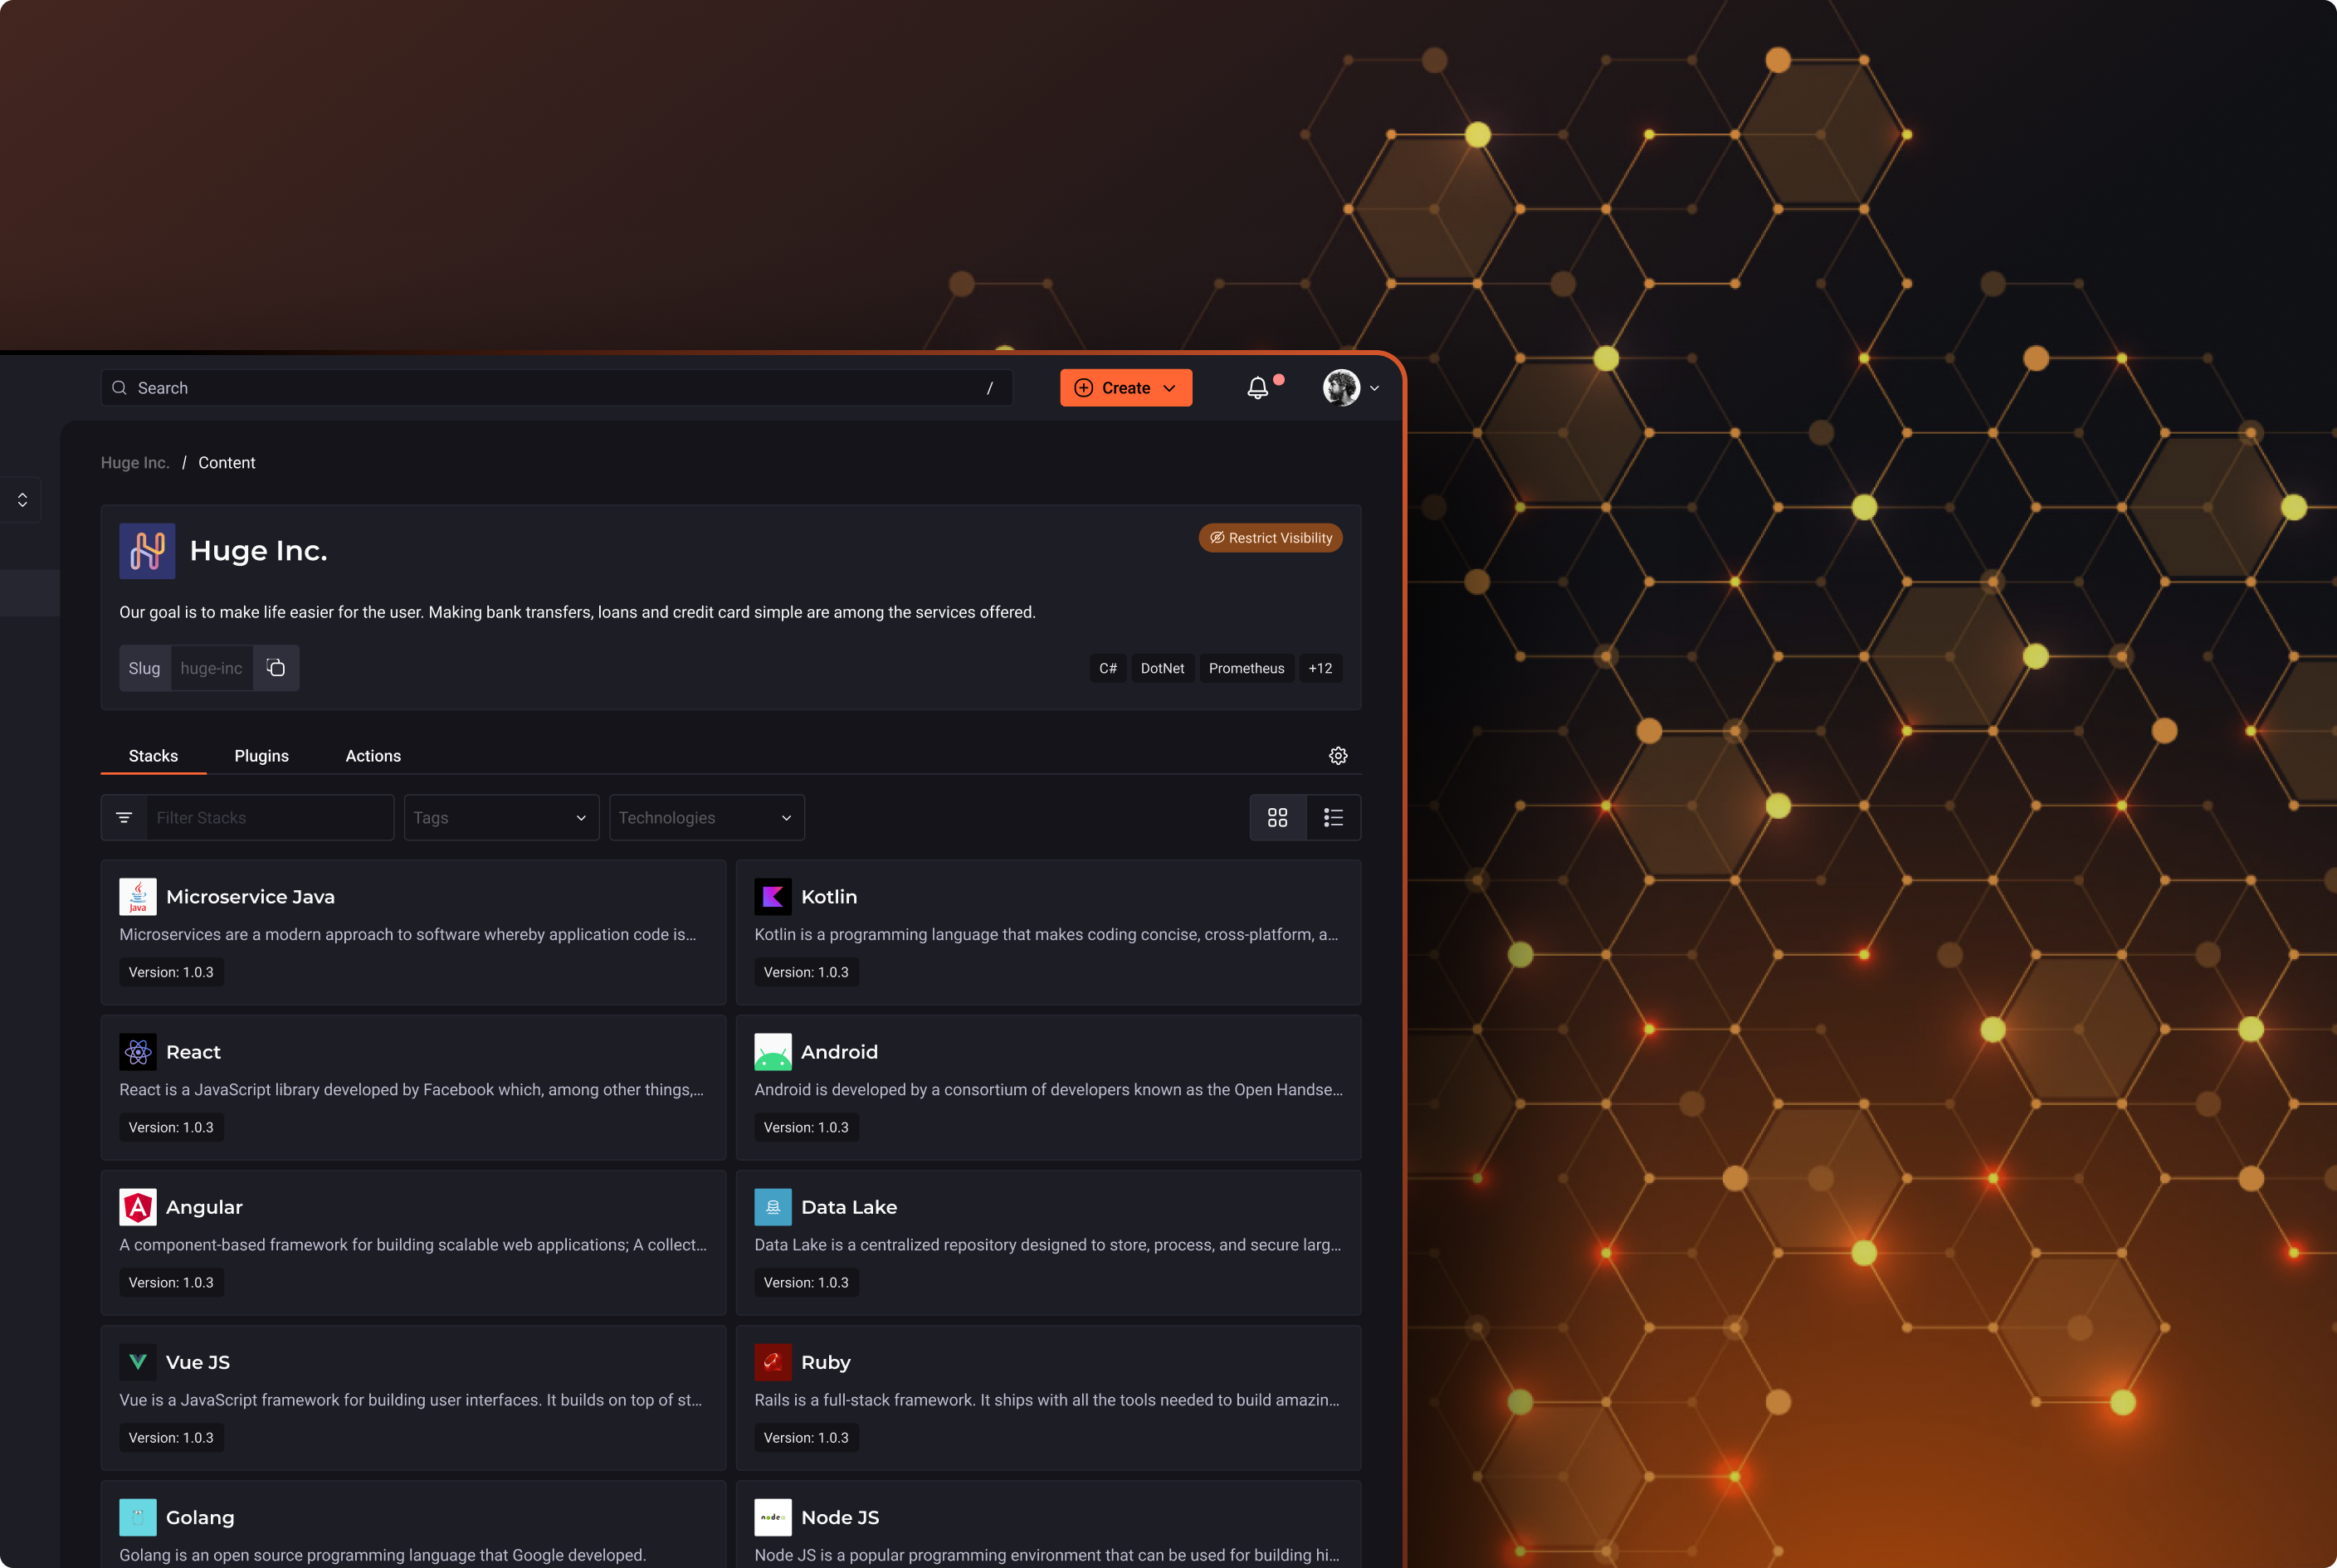The width and height of the screenshot is (2337, 1568).
Task: Click the Golang gopher icon
Action: point(138,1517)
